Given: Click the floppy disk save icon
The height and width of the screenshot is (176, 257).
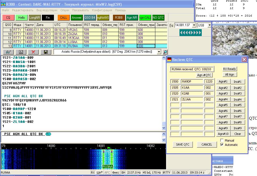Looking at the screenshot, I should pos(46,52).
